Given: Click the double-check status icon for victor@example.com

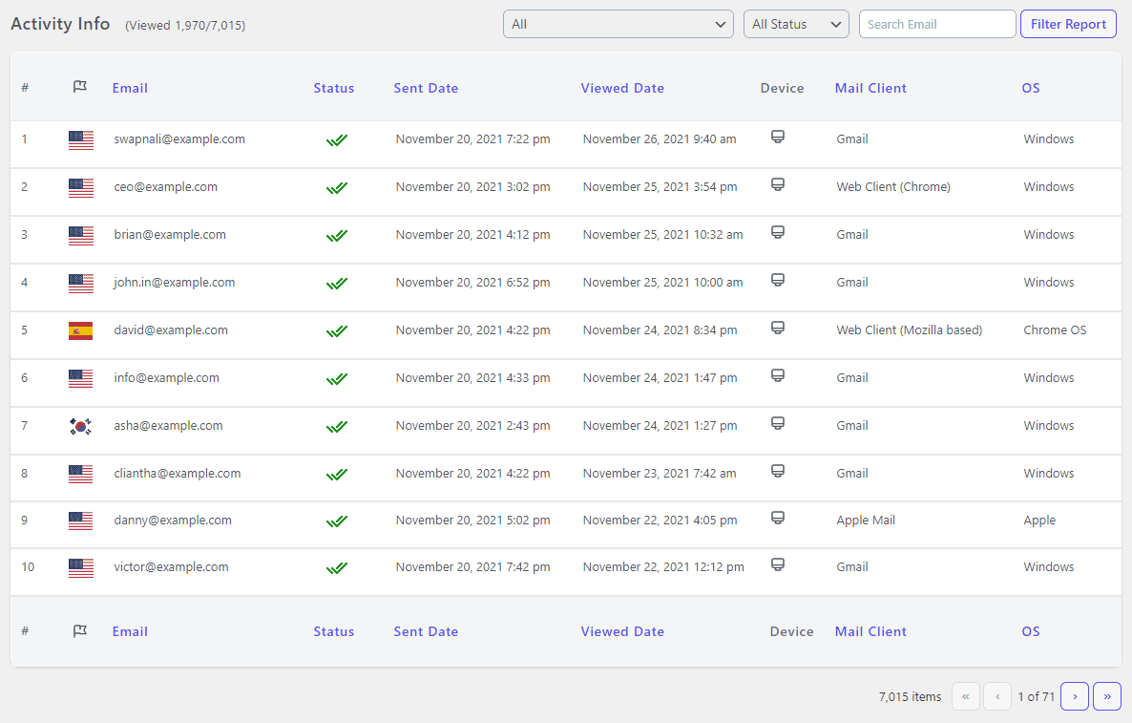Looking at the screenshot, I should (336, 567).
